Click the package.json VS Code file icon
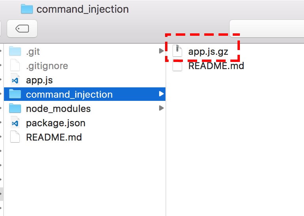The height and width of the screenshot is (216, 304). (x=15, y=123)
